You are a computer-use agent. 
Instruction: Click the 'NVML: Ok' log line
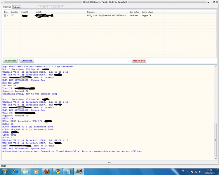[8, 124]
